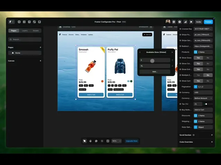Set Show Colors to Yes
Screen dimensions: 221x165
(198, 64)
